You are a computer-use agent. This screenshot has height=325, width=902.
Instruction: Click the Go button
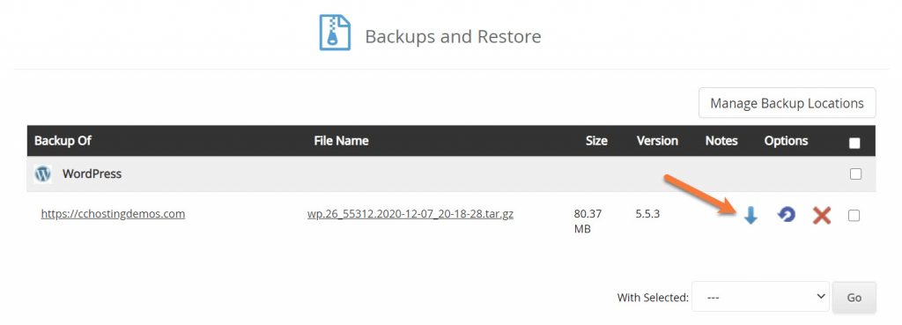tap(854, 297)
